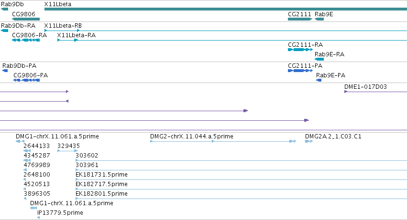Click the DMG2-chrX.11.044.a.5prime alignment label
407x220 pixels.
(x=192, y=136)
